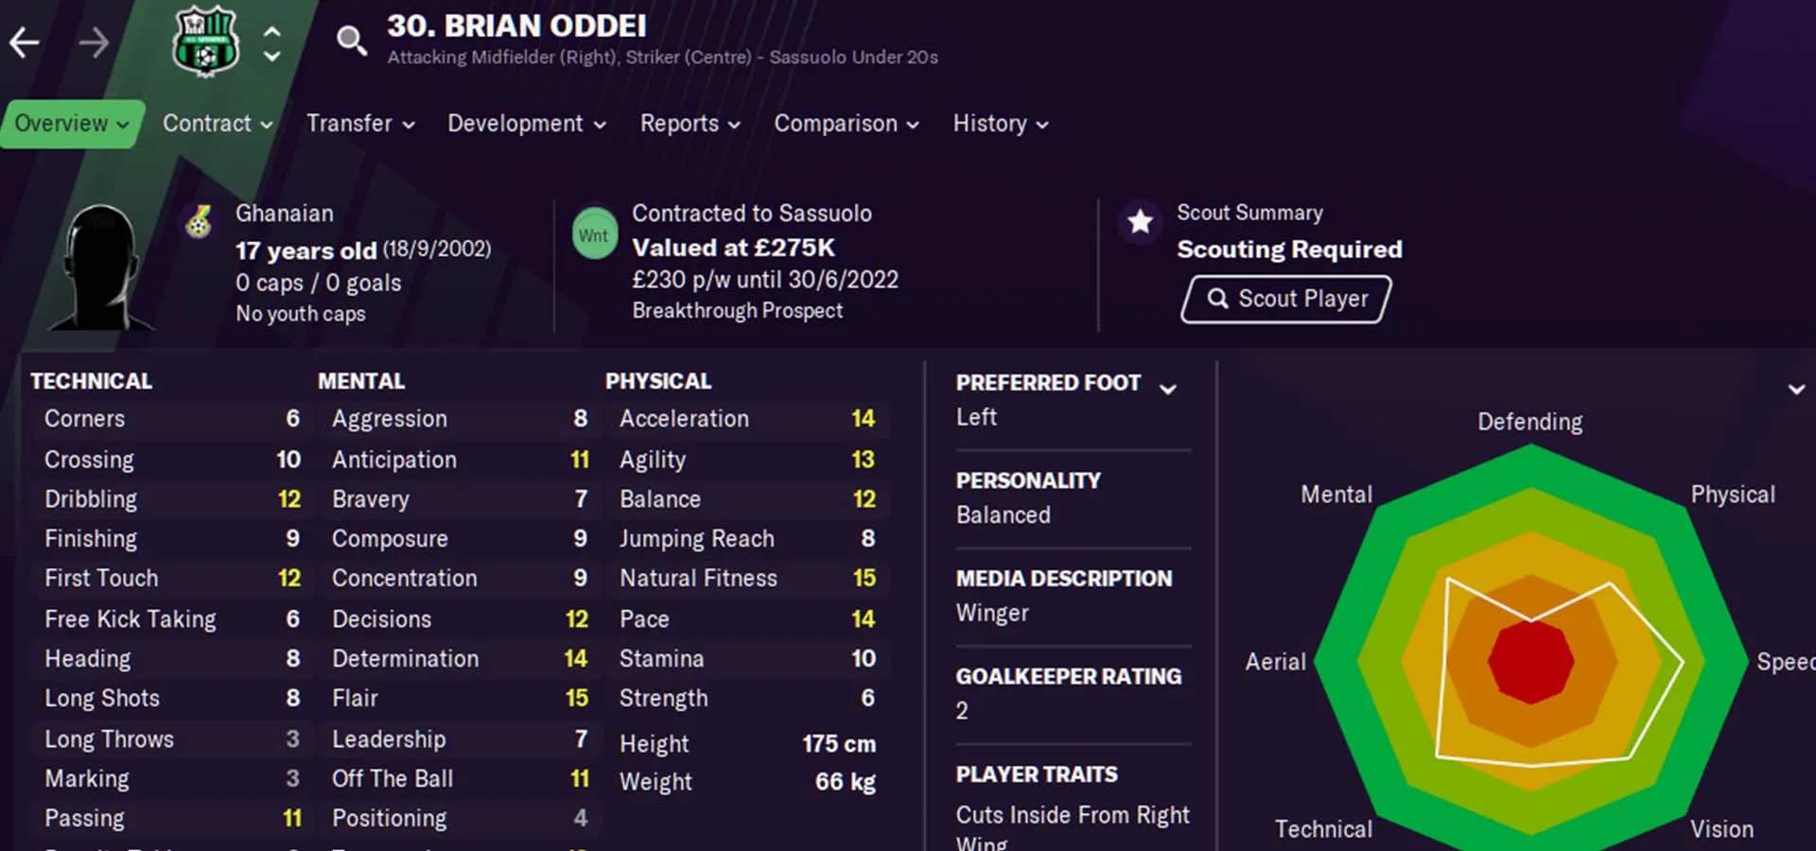Go to previous player with up chevron

click(272, 31)
